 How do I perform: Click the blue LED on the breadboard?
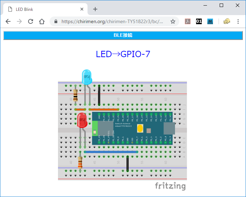[86, 77]
